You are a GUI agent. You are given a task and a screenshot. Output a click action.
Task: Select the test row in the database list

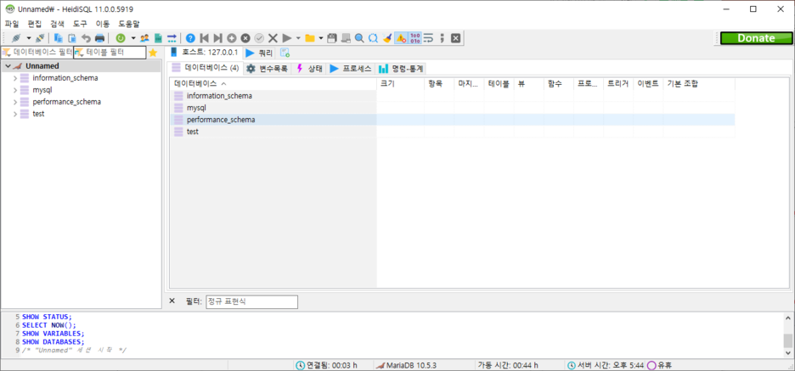454,132
